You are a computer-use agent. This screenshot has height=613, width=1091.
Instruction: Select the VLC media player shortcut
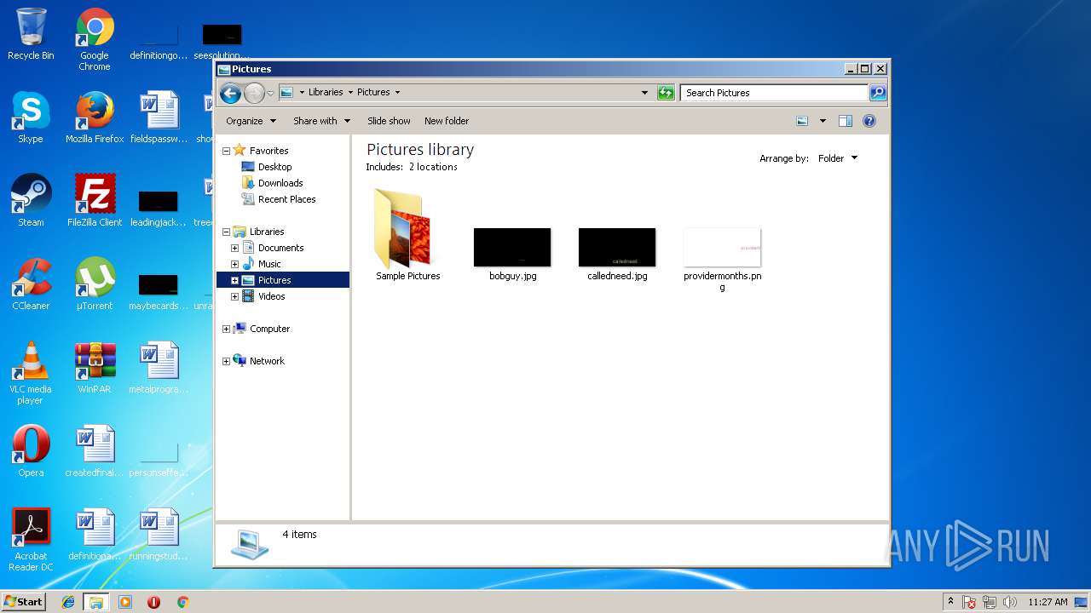[x=31, y=373]
